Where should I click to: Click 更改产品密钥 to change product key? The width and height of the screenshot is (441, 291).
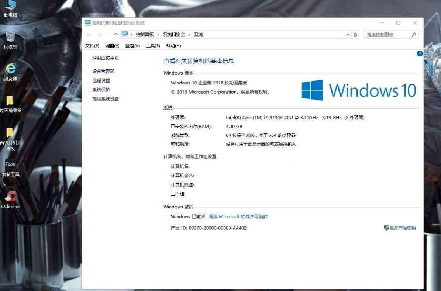402,228
